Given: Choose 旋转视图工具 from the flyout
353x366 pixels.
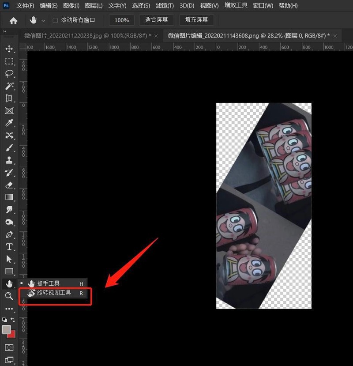Looking at the screenshot, I should (53, 293).
